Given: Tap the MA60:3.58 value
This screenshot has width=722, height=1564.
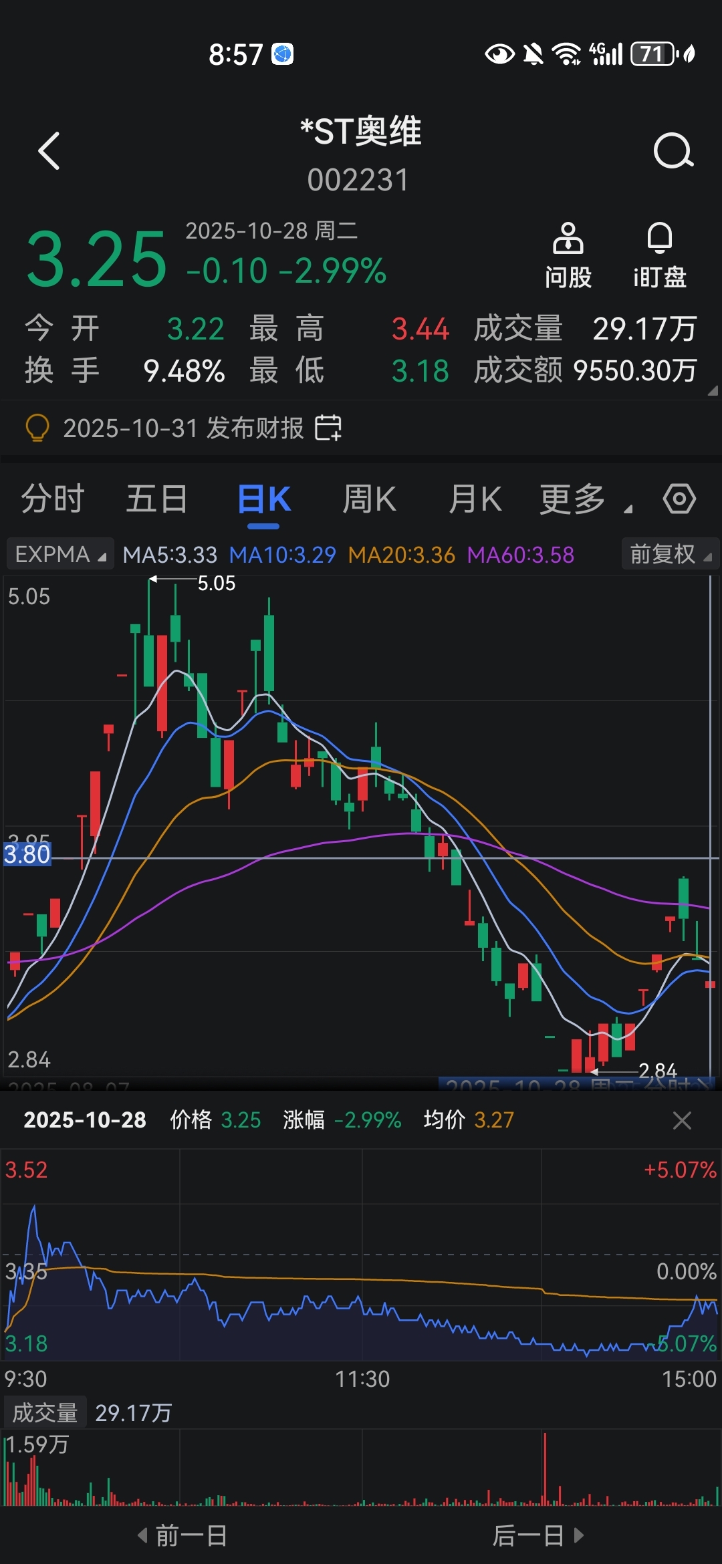Looking at the screenshot, I should point(521,555).
